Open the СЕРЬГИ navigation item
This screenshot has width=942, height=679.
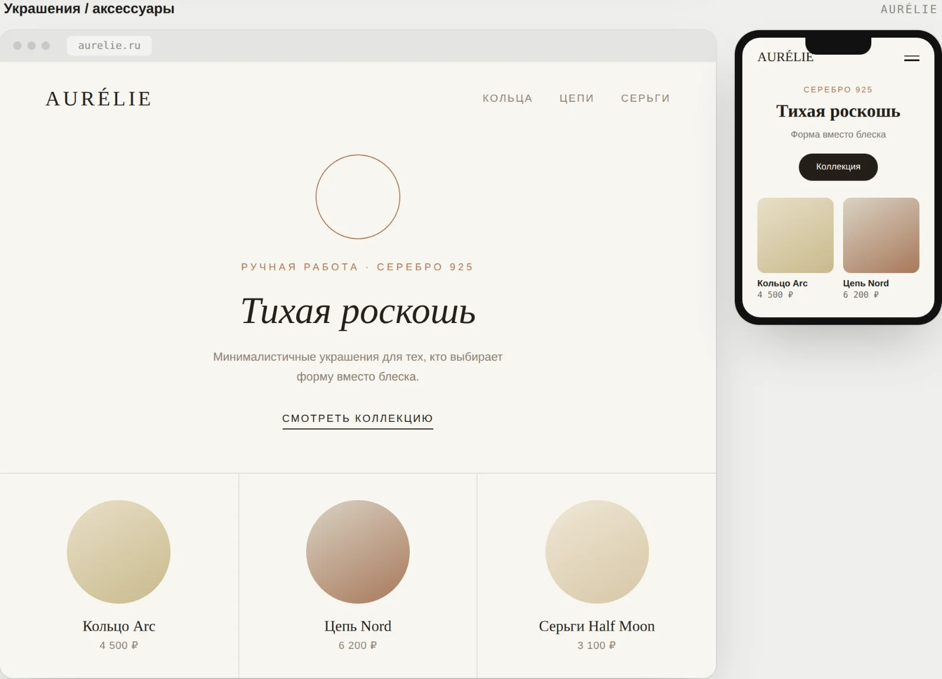(x=645, y=98)
